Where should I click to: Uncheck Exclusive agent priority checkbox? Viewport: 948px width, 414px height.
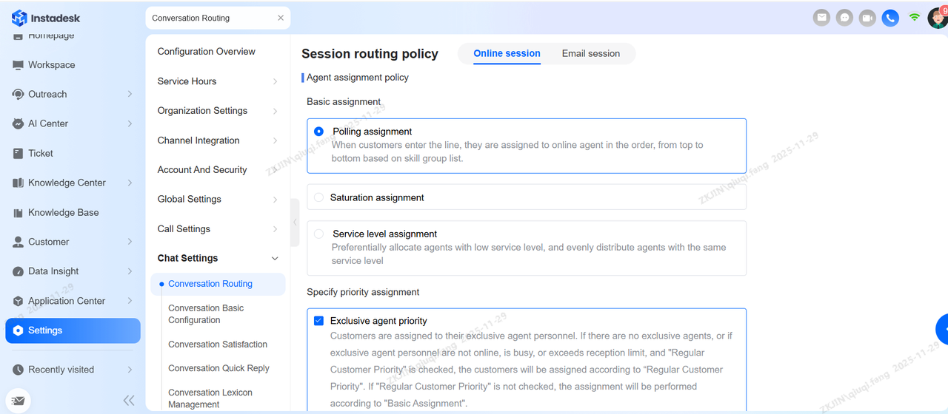pyautogui.click(x=319, y=321)
